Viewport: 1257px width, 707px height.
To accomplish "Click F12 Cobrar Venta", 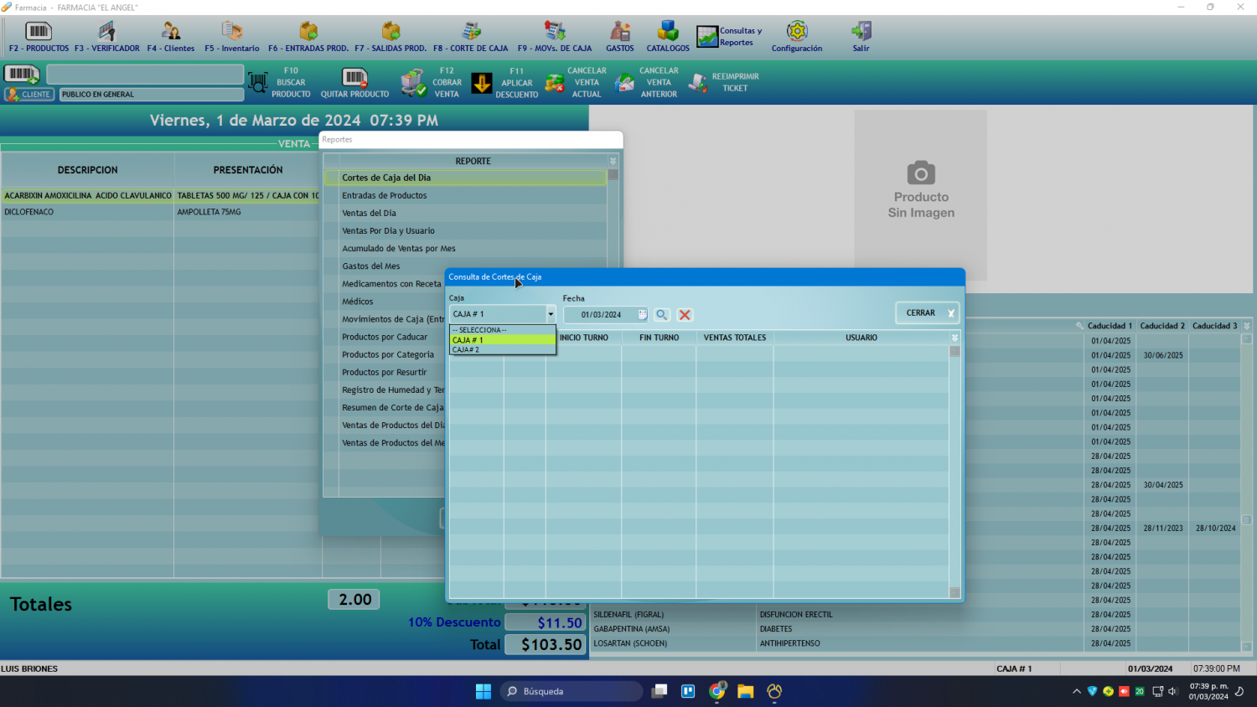I will coord(432,83).
